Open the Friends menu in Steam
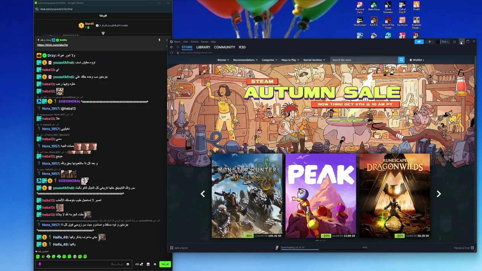Image resolution: width=482 pixels, height=271 pixels. point(194,42)
